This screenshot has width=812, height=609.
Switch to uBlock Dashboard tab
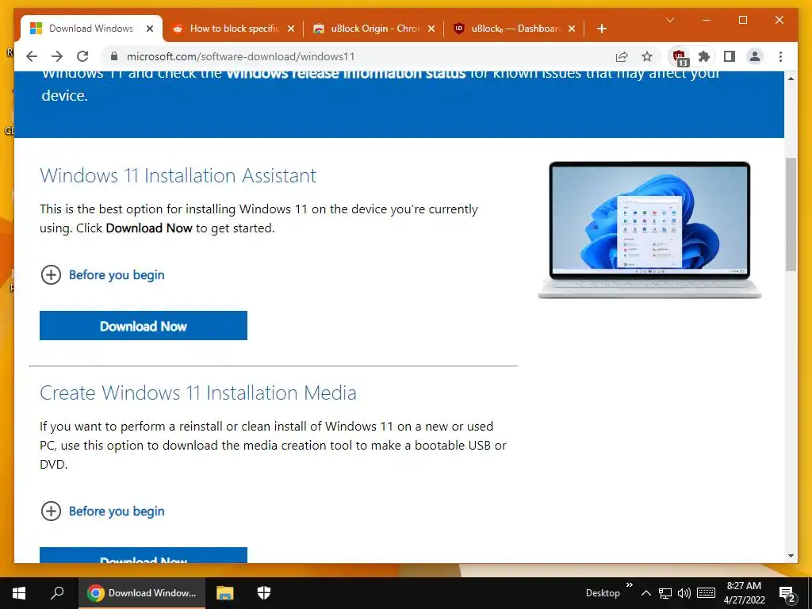(515, 29)
